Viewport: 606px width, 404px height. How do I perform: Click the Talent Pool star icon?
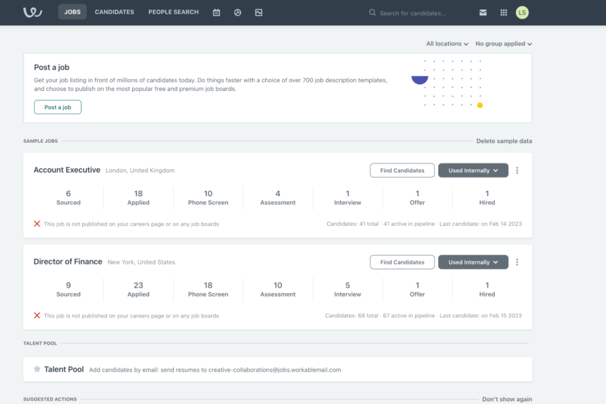[37, 369]
